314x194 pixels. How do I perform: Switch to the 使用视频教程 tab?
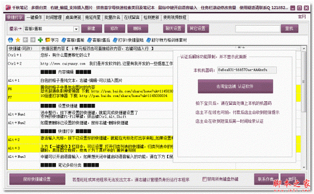(175, 17)
